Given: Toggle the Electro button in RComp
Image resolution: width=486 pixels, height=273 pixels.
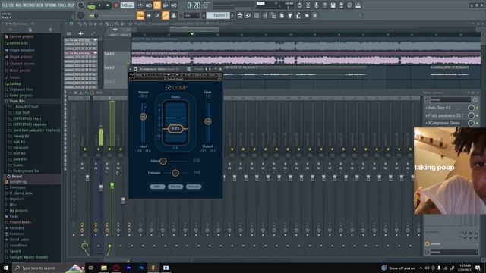Looking at the screenshot, I should point(175,187).
